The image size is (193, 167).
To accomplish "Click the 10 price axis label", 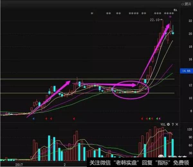I will pyautogui.click(x=190, y=98).
